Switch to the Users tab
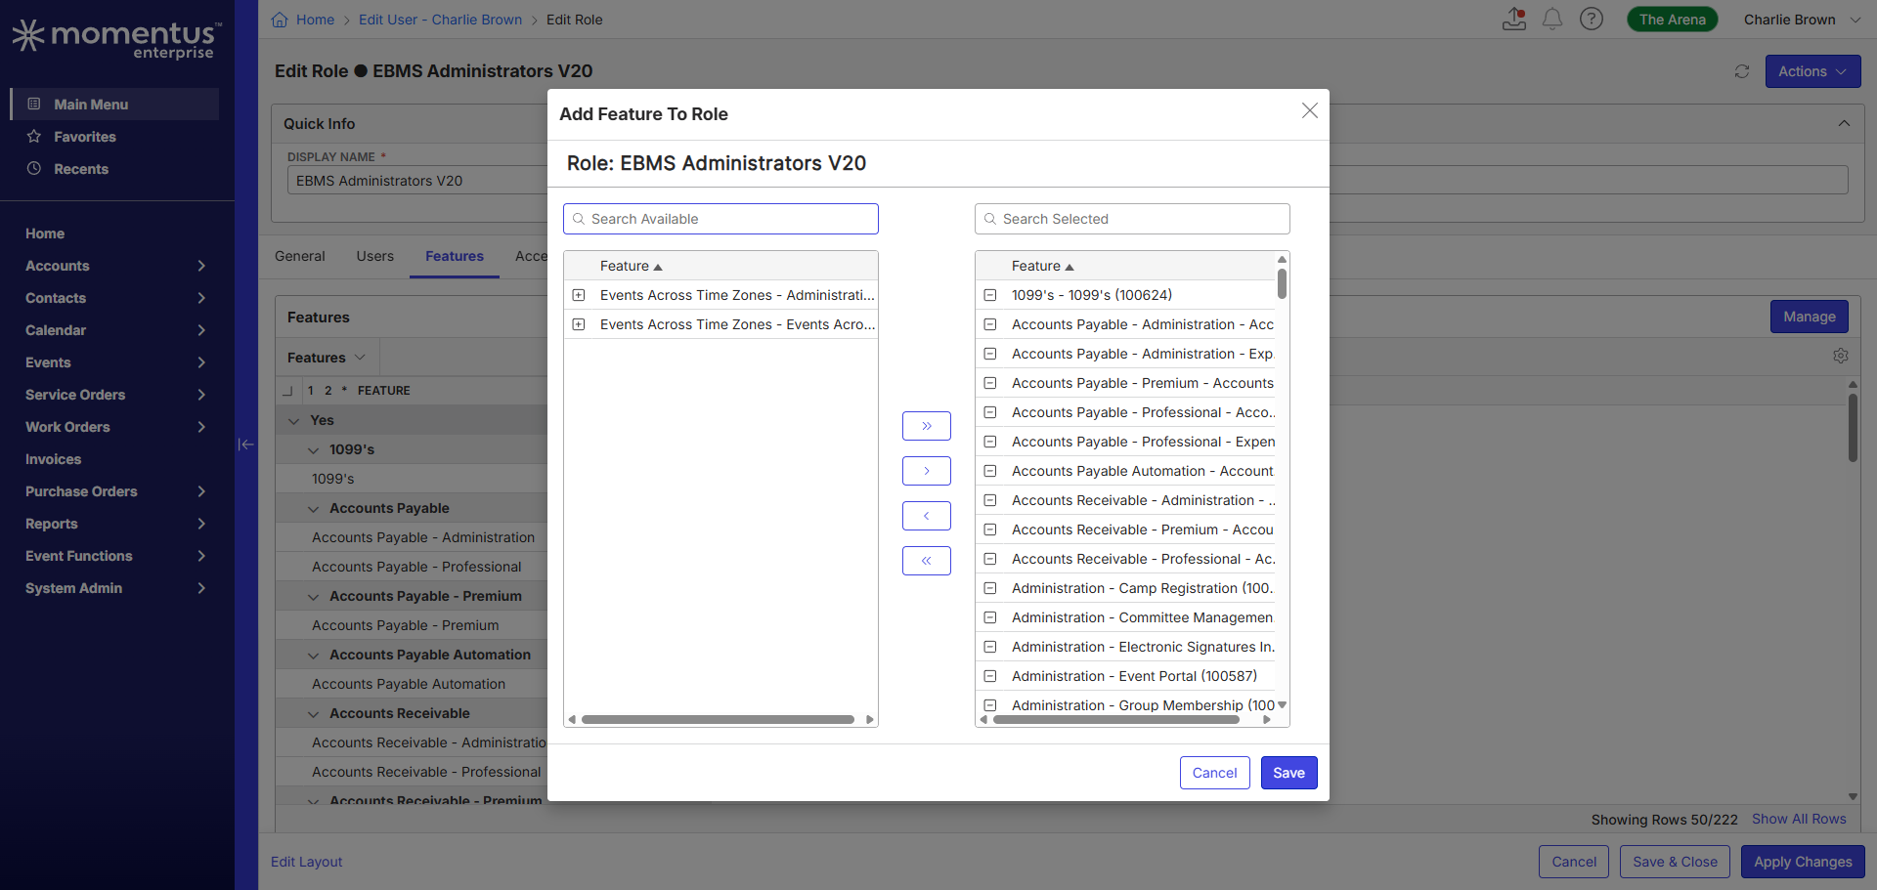 (x=375, y=256)
